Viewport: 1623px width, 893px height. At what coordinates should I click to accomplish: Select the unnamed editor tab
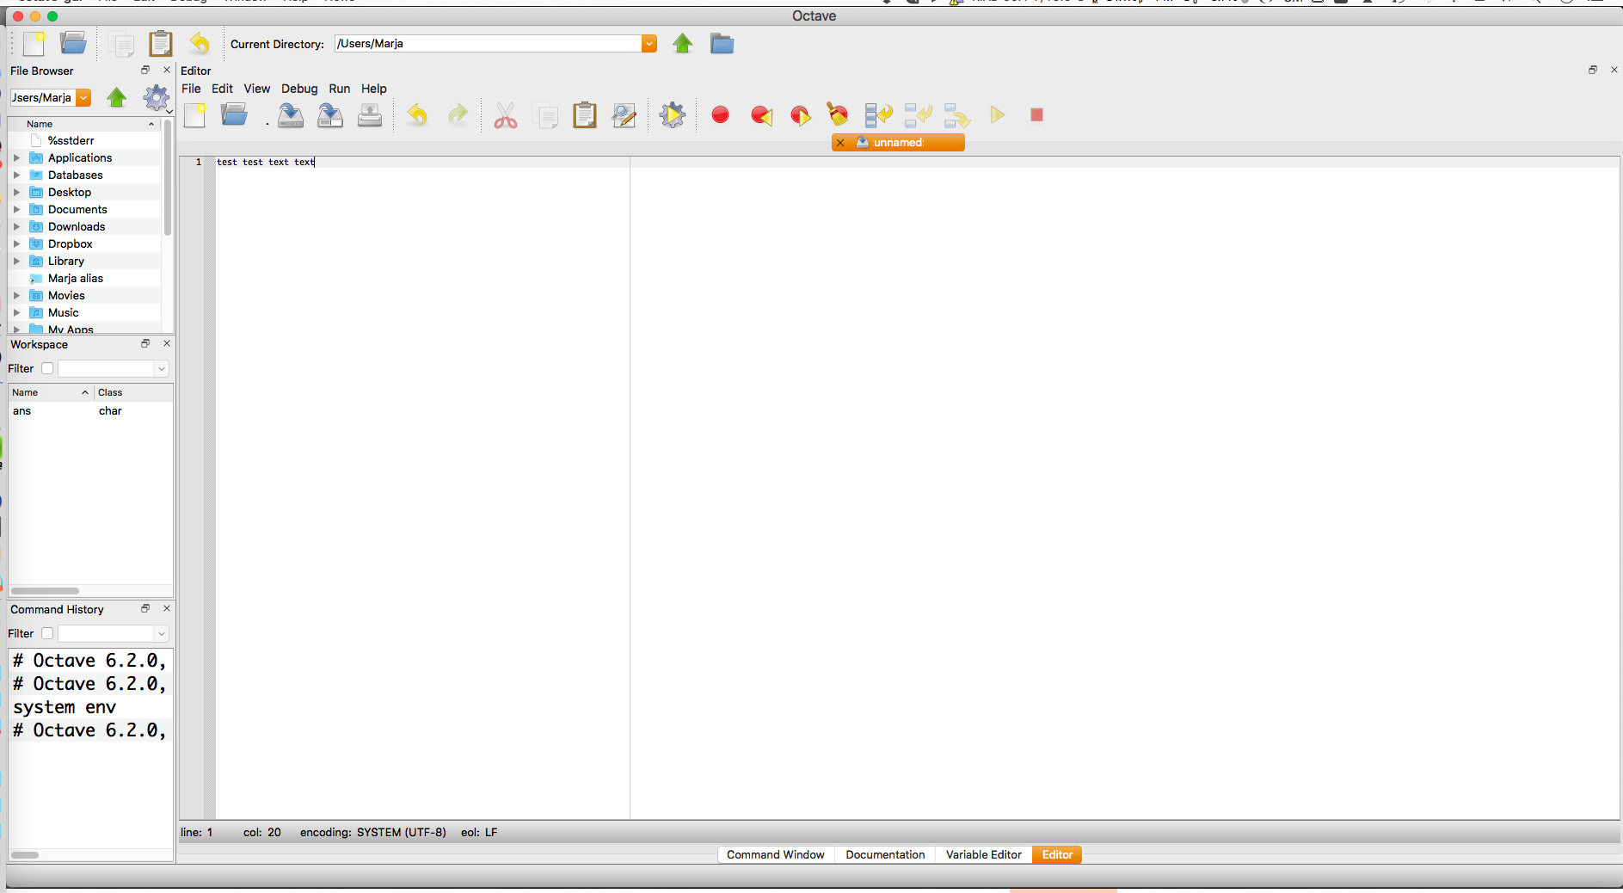[x=899, y=142]
